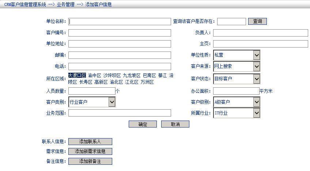Click the 查询 button

click(x=257, y=22)
